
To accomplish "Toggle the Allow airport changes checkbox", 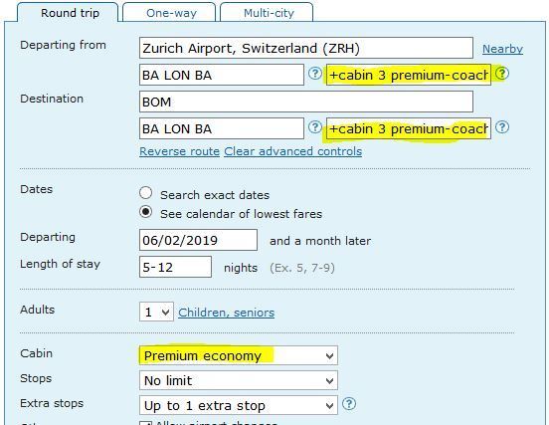I will tap(145, 423).
